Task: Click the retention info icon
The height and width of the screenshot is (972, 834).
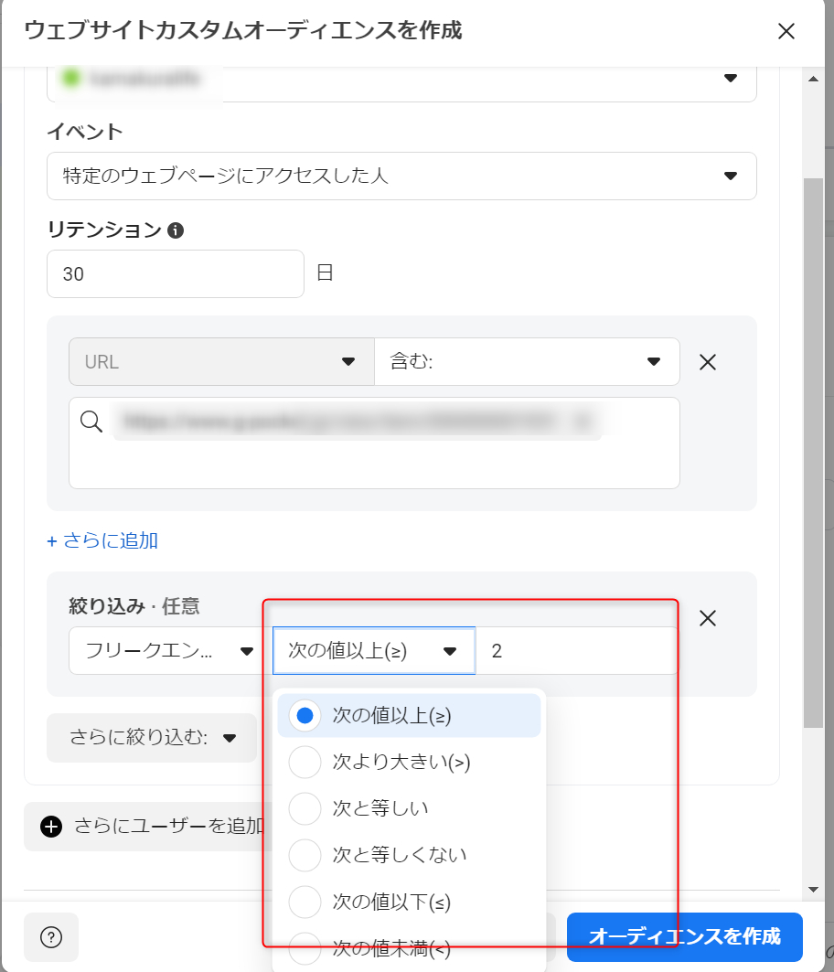Action: click(x=176, y=230)
